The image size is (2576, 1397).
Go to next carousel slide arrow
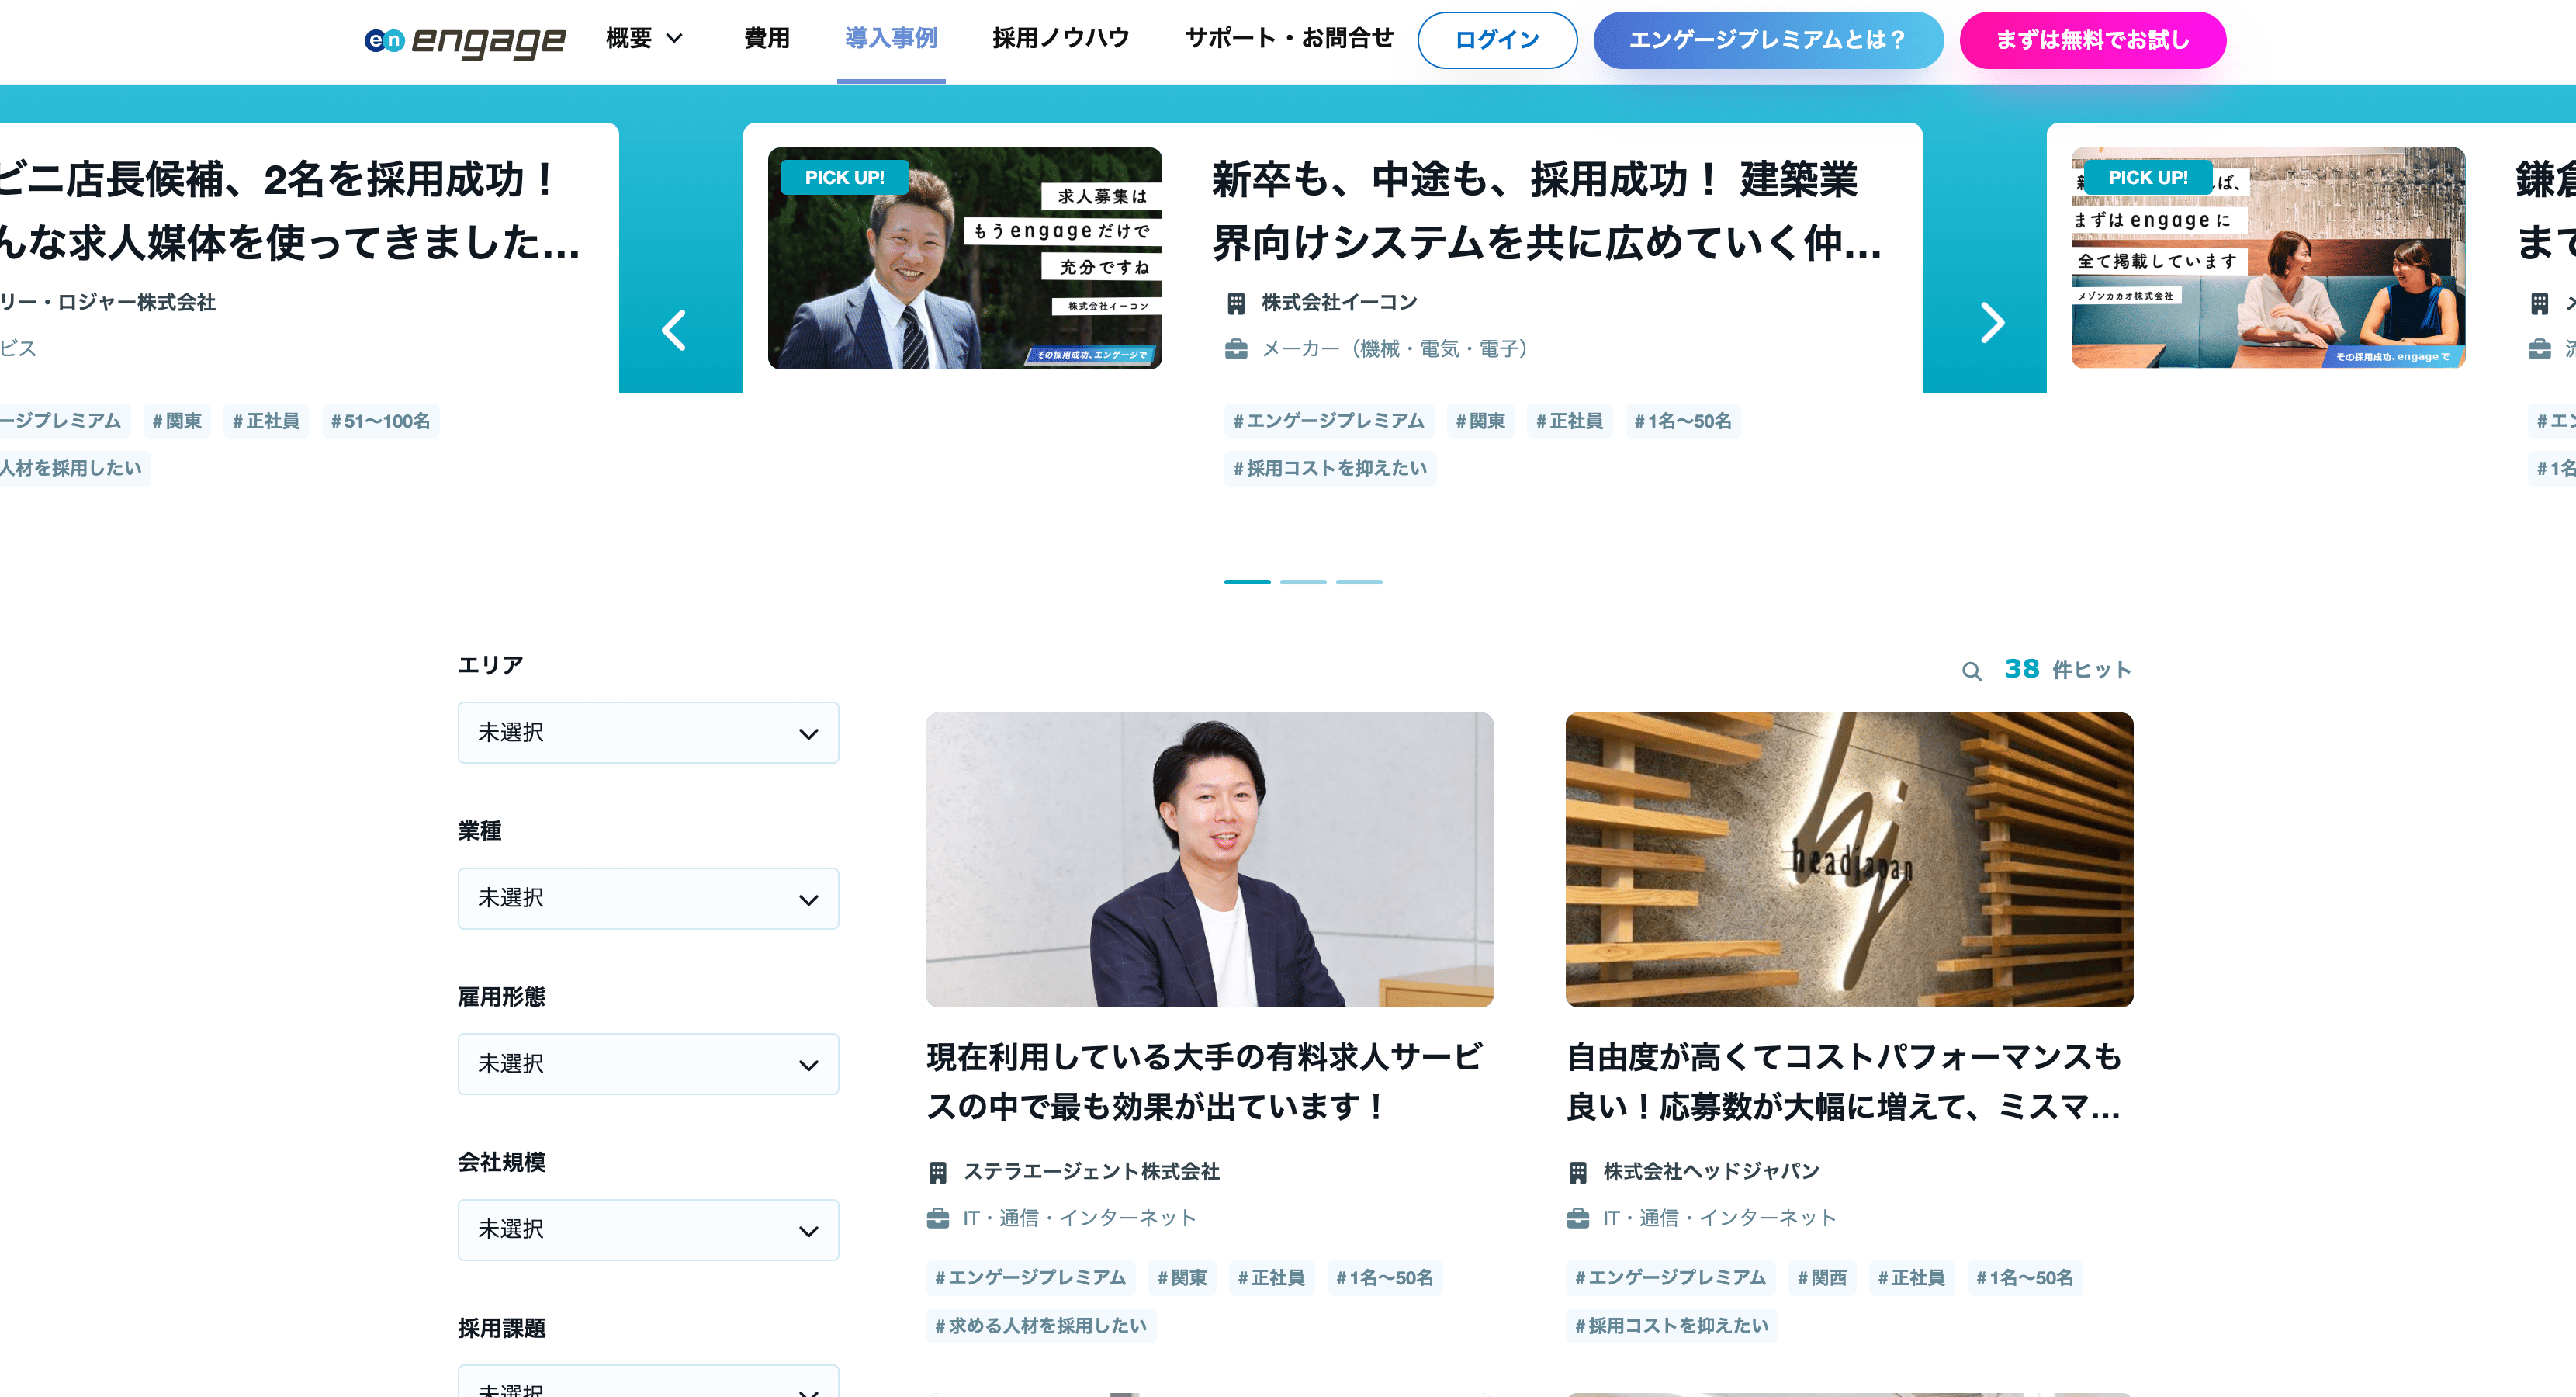point(1992,323)
